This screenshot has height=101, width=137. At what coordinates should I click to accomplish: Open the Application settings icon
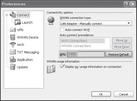point(13,60)
